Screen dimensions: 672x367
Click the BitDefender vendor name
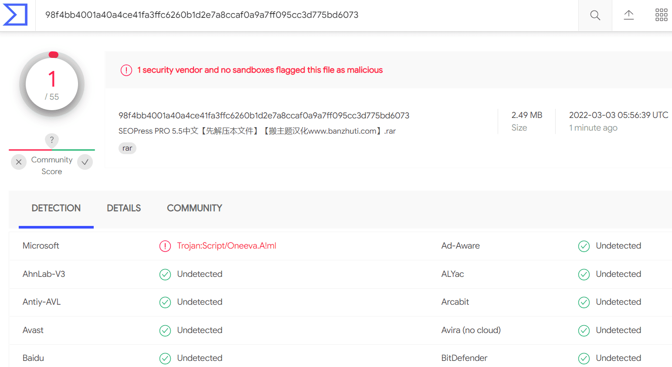pyautogui.click(x=465, y=358)
